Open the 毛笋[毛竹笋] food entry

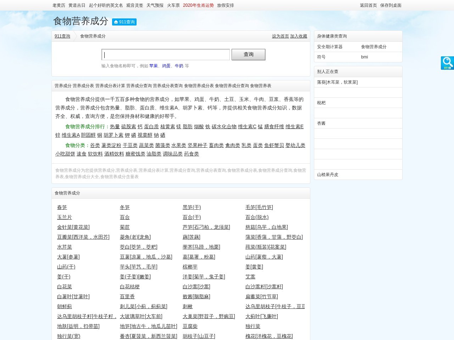(259, 207)
